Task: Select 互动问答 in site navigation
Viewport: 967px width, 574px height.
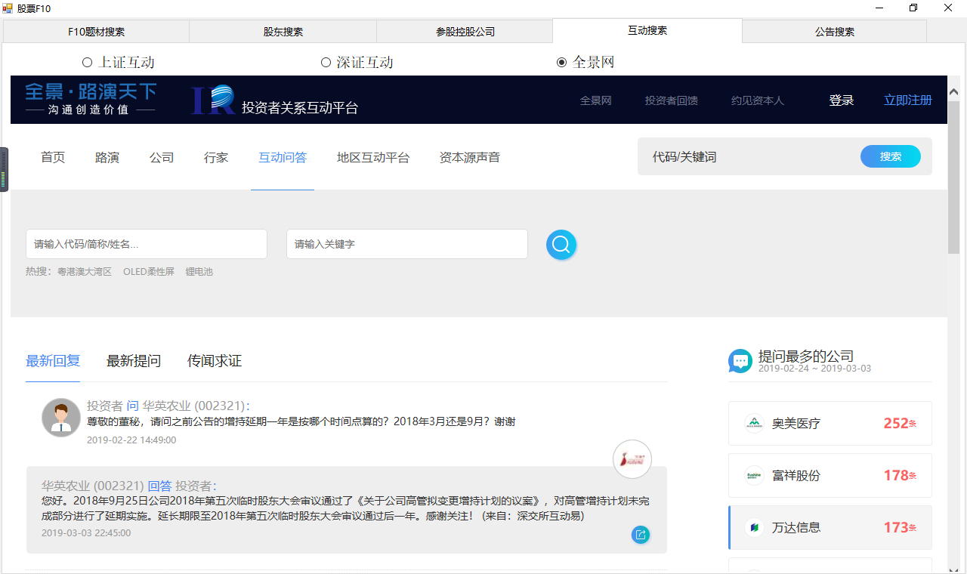Action: 283,158
